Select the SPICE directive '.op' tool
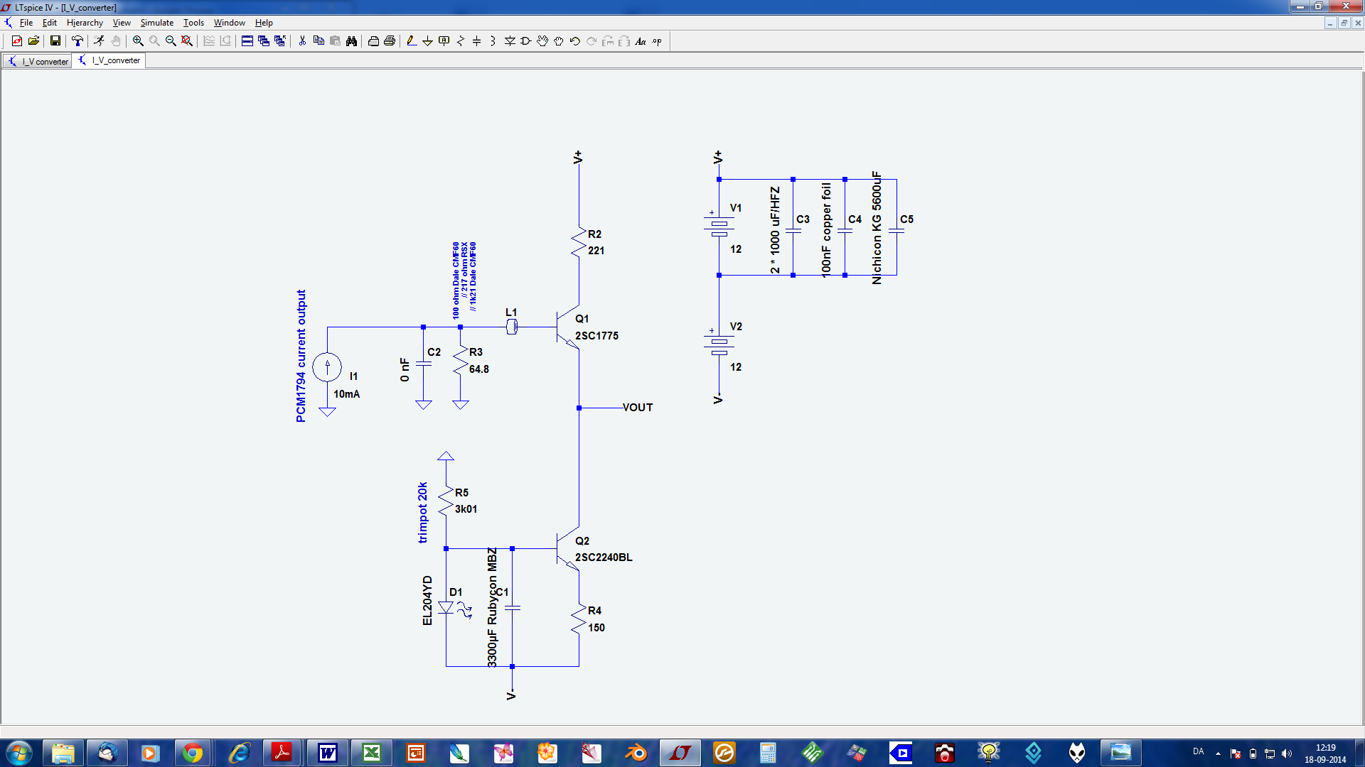The width and height of the screenshot is (1365, 767). (x=657, y=41)
